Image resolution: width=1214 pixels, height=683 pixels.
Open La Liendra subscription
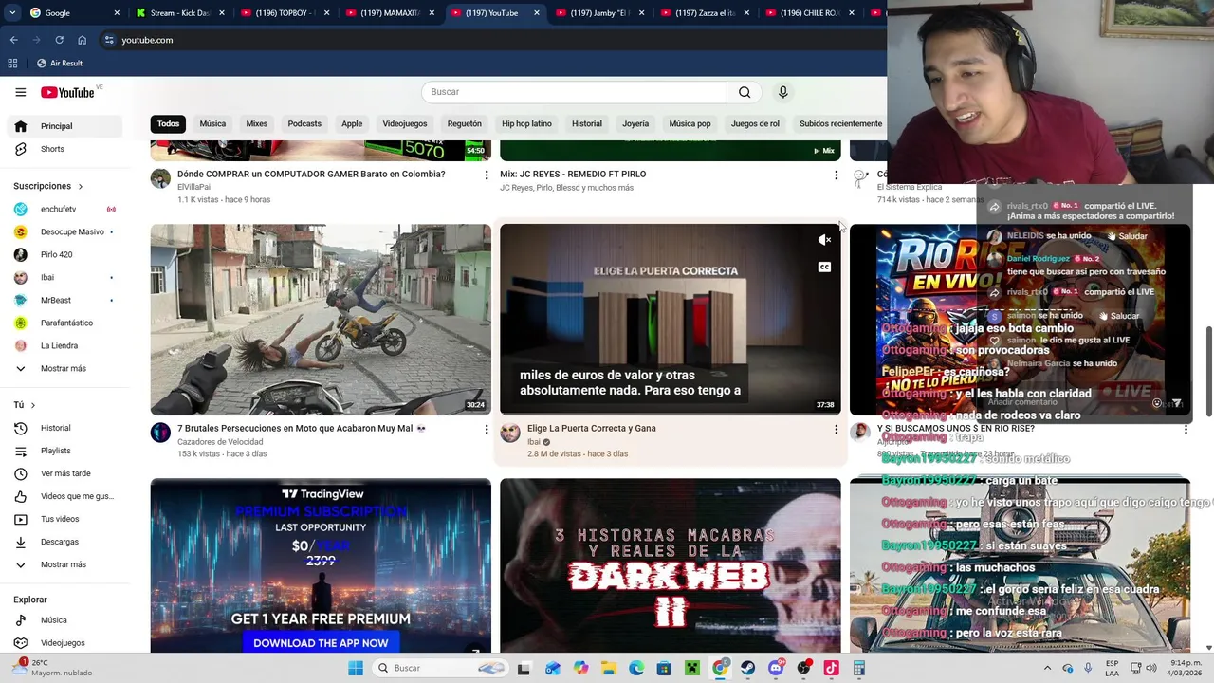64,345
